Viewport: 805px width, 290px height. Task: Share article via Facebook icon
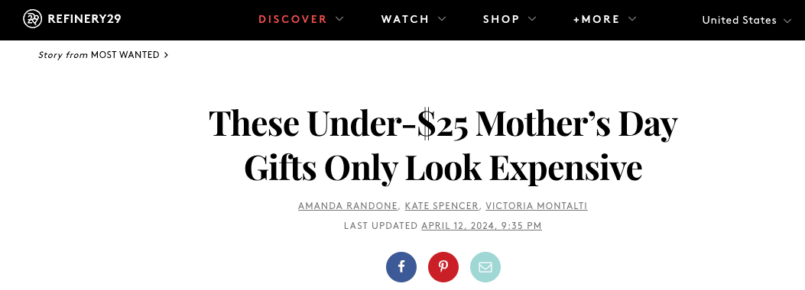point(401,267)
